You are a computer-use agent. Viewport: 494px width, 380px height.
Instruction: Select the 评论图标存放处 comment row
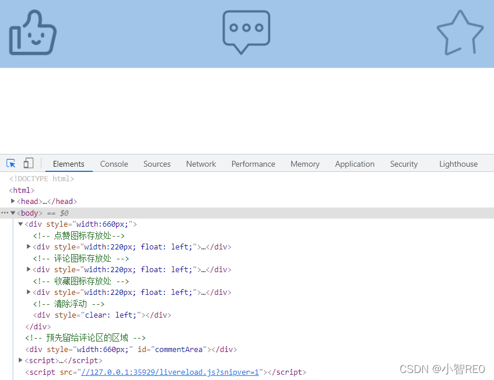(81, 258)
